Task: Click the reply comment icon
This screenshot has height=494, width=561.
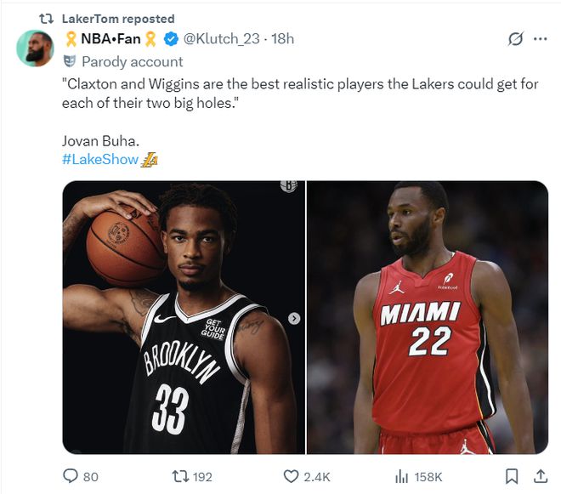Action: [70, 476]
